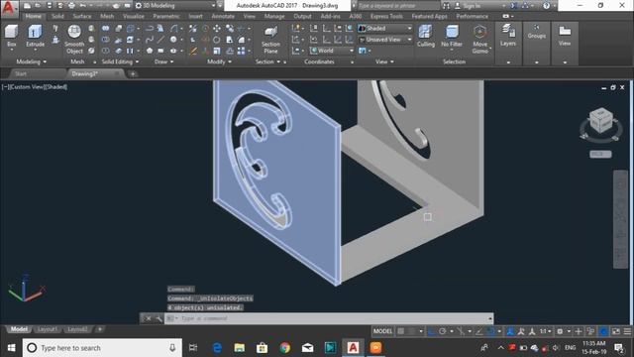Click the Windows Start button
Screen dimensions: 634x357
click(11, 348)
